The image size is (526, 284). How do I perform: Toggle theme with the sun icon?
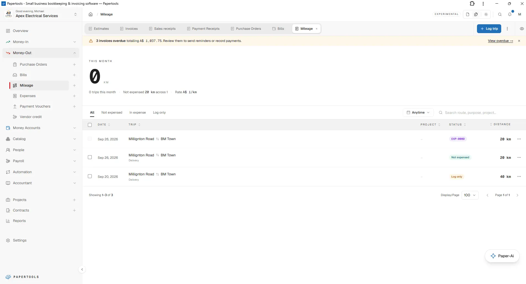tap(486, 14)
